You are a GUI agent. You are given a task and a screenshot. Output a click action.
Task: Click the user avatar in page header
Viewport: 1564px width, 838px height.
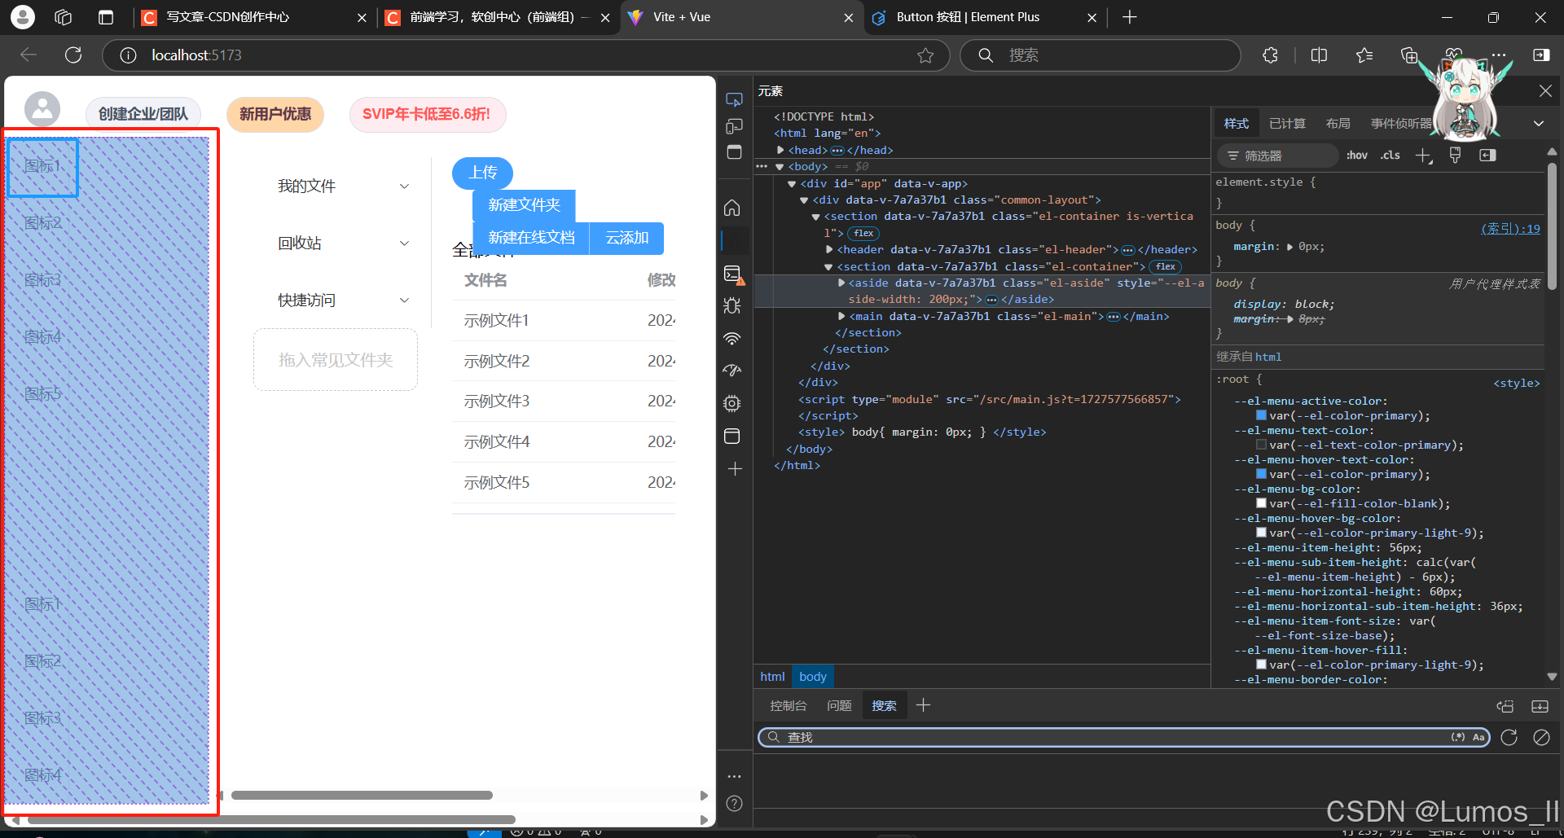coord(42,109)
